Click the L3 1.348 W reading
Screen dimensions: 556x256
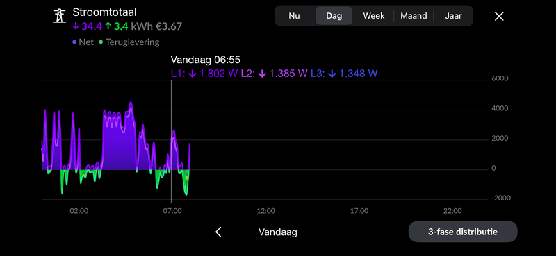[x=344, y=74]
